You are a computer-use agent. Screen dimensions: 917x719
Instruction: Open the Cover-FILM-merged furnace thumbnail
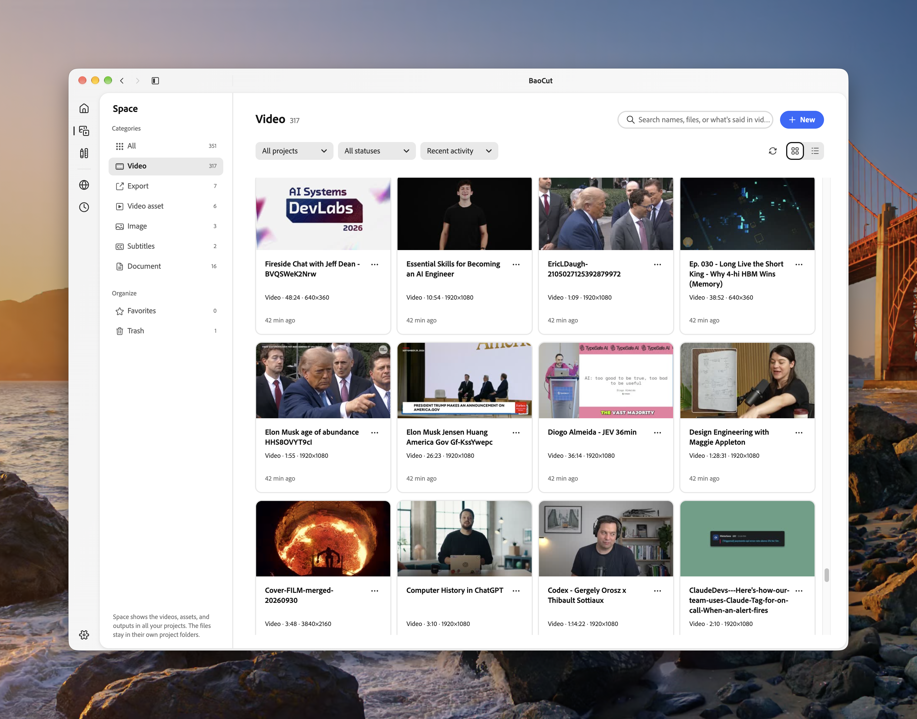click(x=323, y=538)
